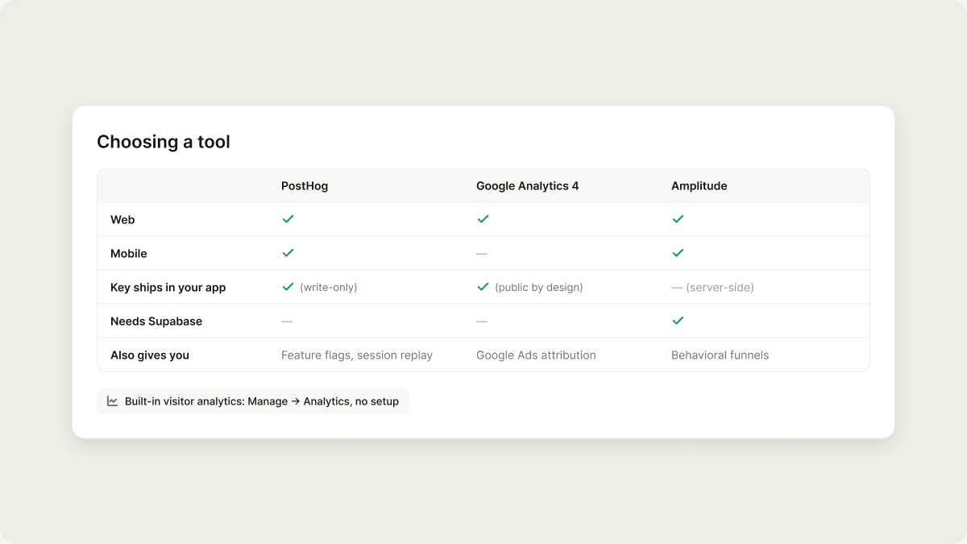Click the PostHog Web checkmark
Viewport: 967px width, 544px height.
(288, 219)
